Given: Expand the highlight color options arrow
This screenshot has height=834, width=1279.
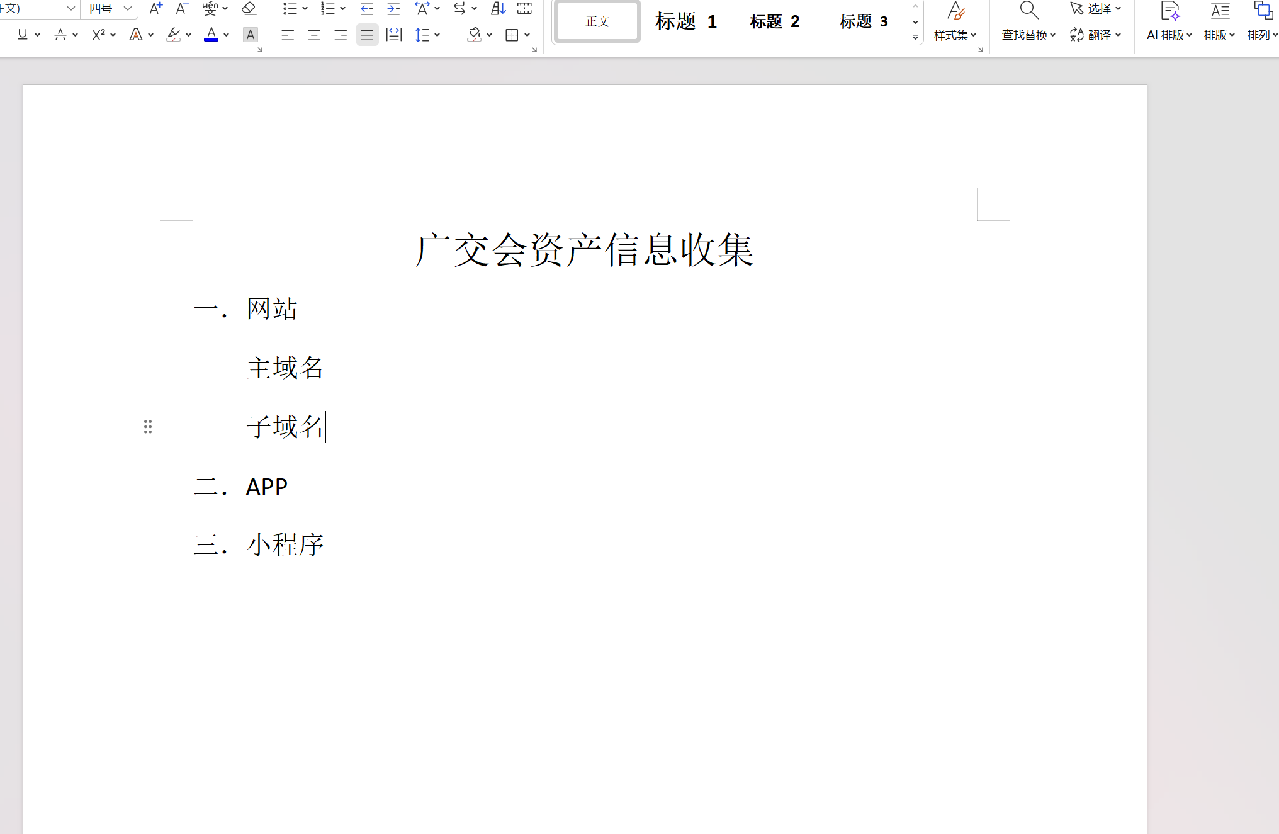Looking at the screenshot, I should coord(189,35).
